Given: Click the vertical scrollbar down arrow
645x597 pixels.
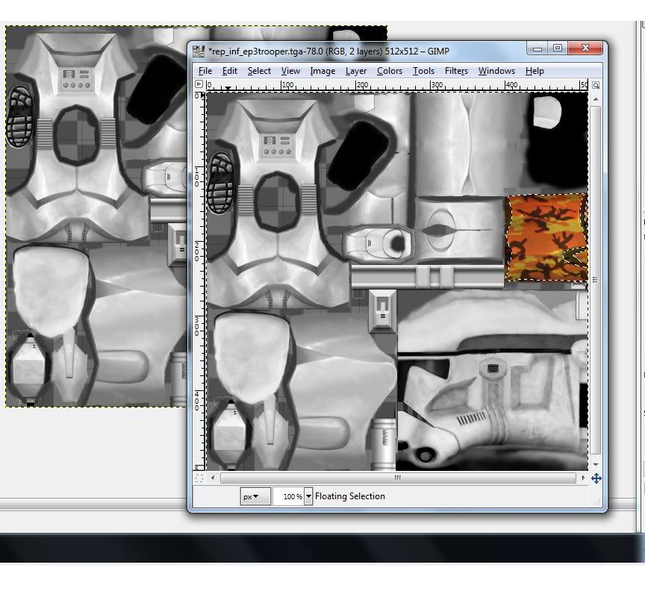Looking at the screenshot, I should pos(595,465).
